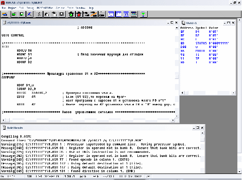
Task: Open the Project menu
Action: 12,8
